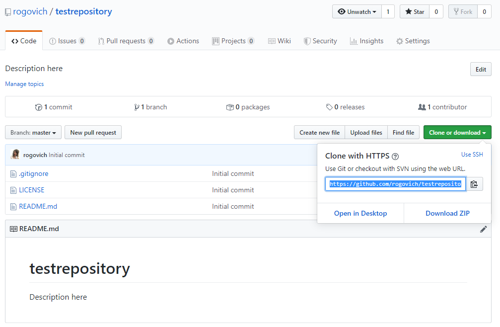500x327 pixels.
Task: Click the branch icon beside 1 branch
Action: click(x=137, y=107)
